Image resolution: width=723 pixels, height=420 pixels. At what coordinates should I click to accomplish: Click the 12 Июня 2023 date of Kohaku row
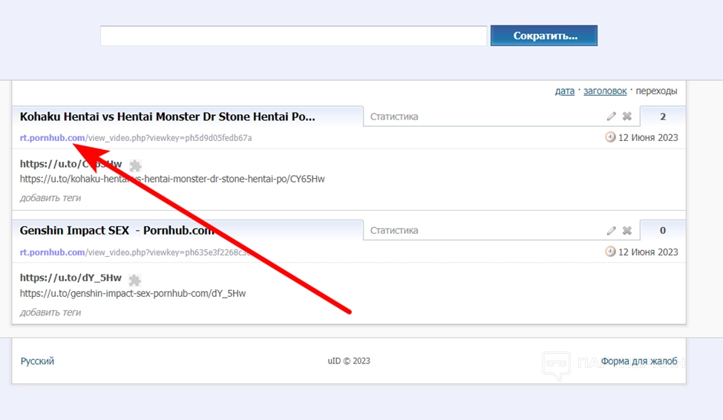tap(648, 137)
